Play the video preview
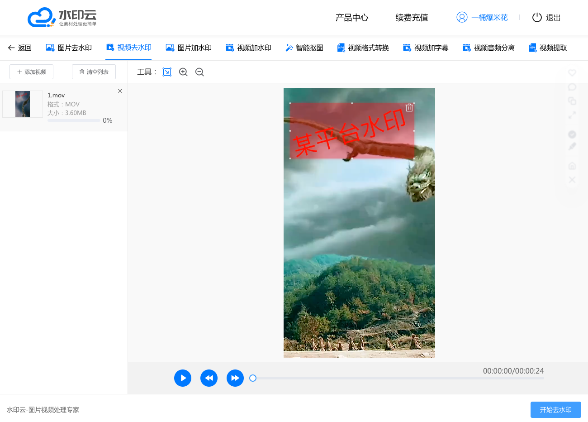588x422 pixels. [x=183, y=378]
